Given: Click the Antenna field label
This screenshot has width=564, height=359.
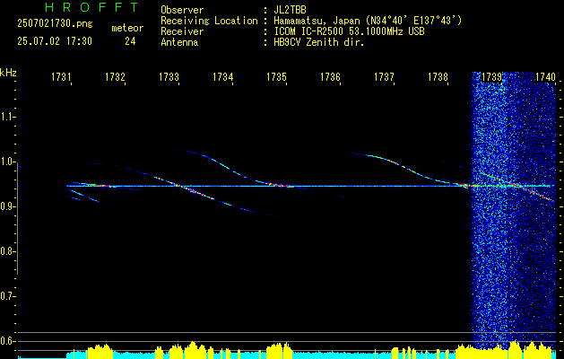Looking at the screenshot, I should [x=179, y=42].
